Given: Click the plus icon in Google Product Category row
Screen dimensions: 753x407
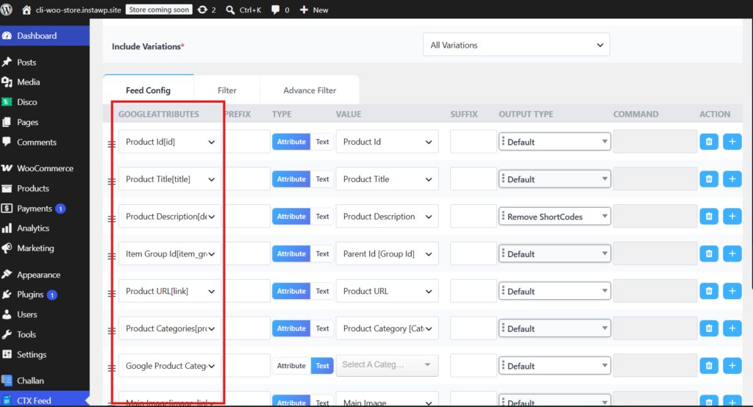Looking at the screenshot, I should (x=732, y=366).
